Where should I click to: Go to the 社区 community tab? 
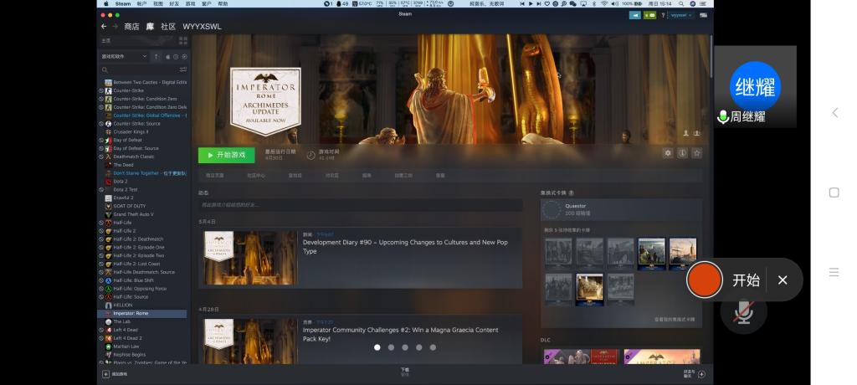(168, 27)
